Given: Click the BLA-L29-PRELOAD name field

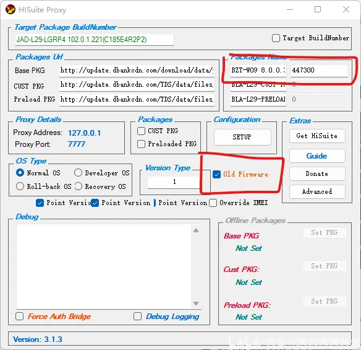Looking at the screenshot, I should [258, 100].
